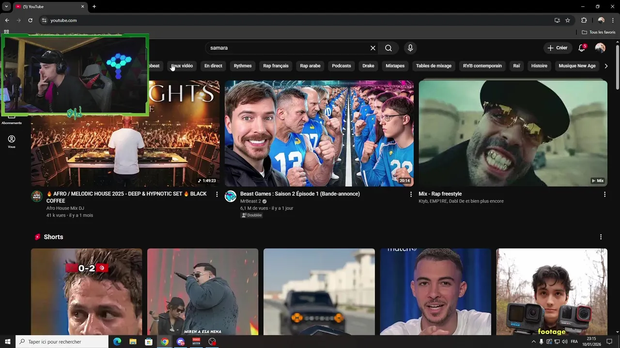
Task: Bookmark the page with the star icon
Action: click(568, 20)
